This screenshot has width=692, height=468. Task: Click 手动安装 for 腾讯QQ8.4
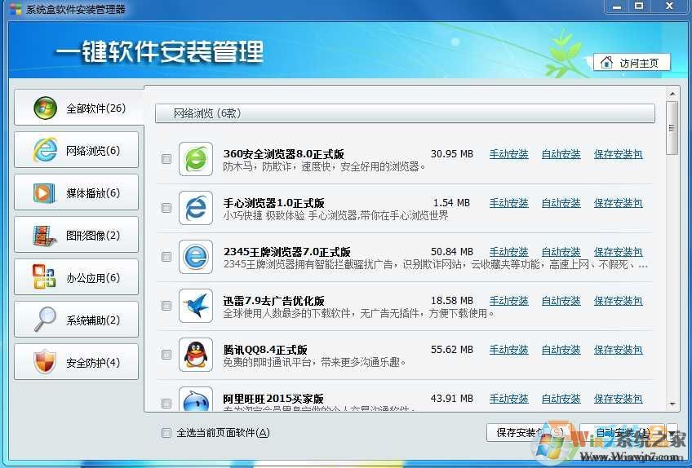tap(509, 350)
